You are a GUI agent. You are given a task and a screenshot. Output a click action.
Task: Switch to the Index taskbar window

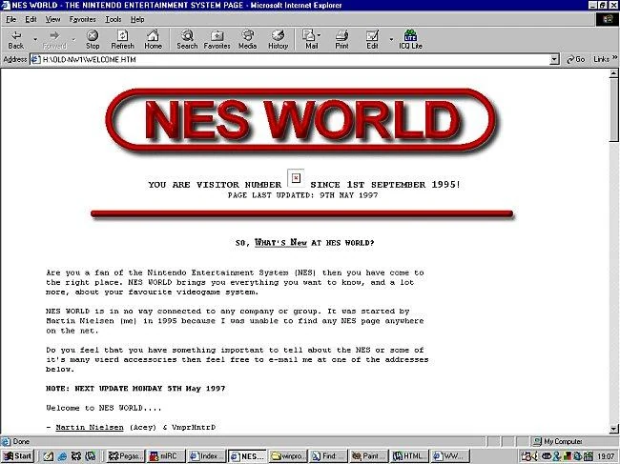[206, 456]
